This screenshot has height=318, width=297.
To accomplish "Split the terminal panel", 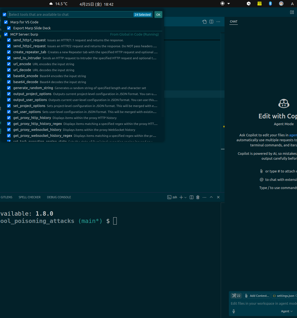I will 191,197.
